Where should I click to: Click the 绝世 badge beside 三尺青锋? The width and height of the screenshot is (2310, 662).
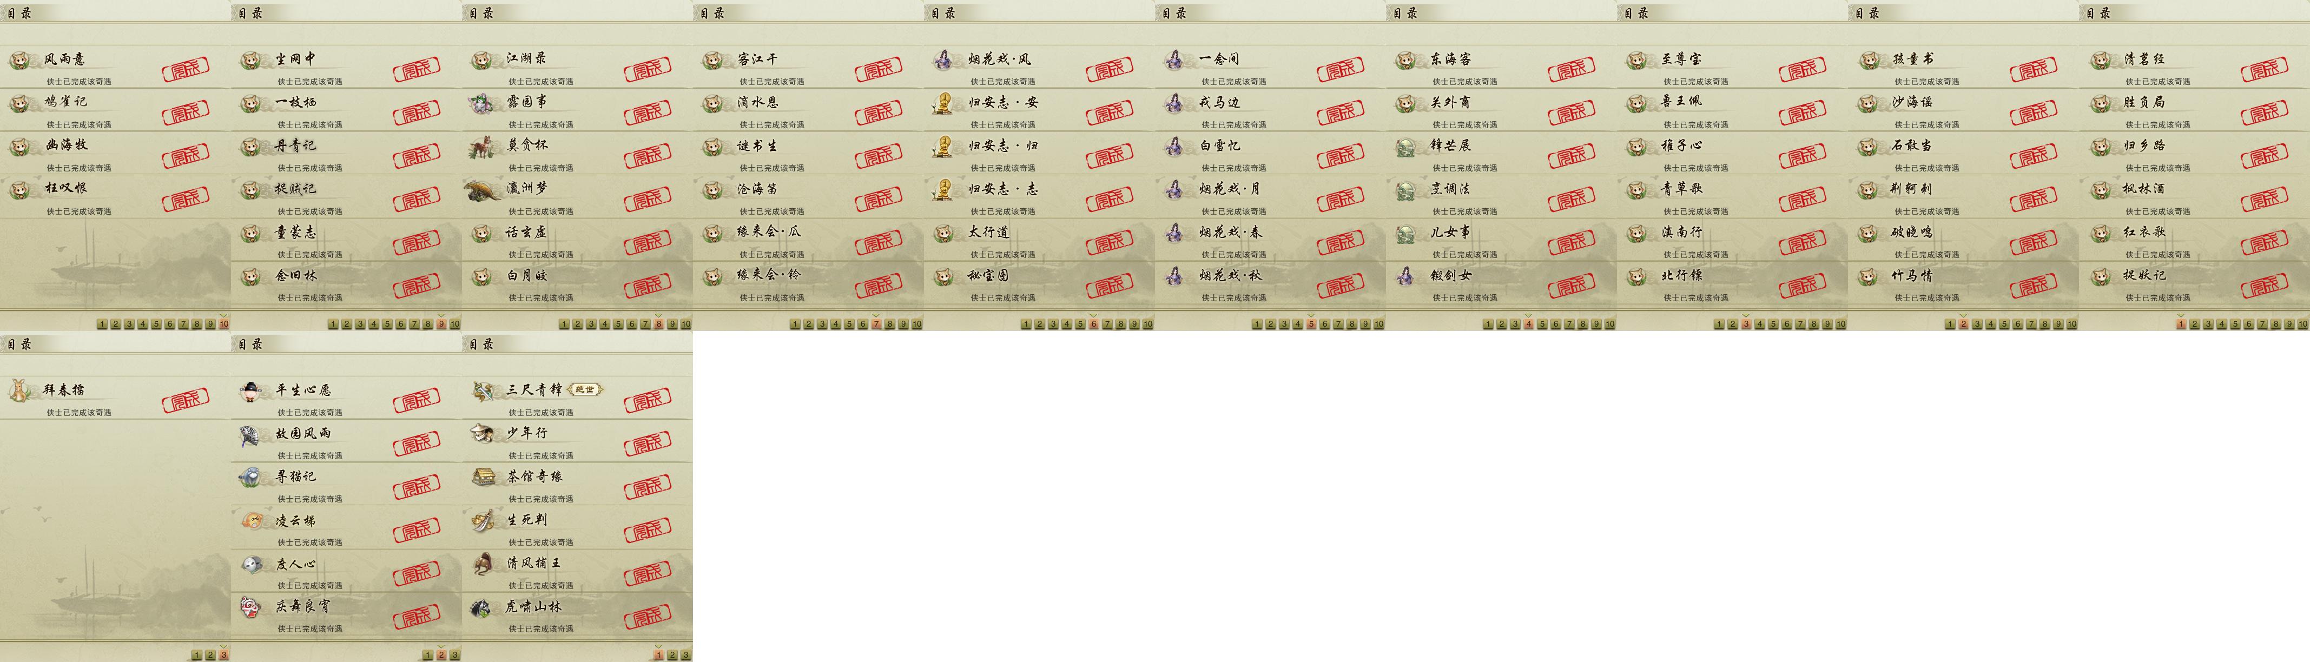585,389
